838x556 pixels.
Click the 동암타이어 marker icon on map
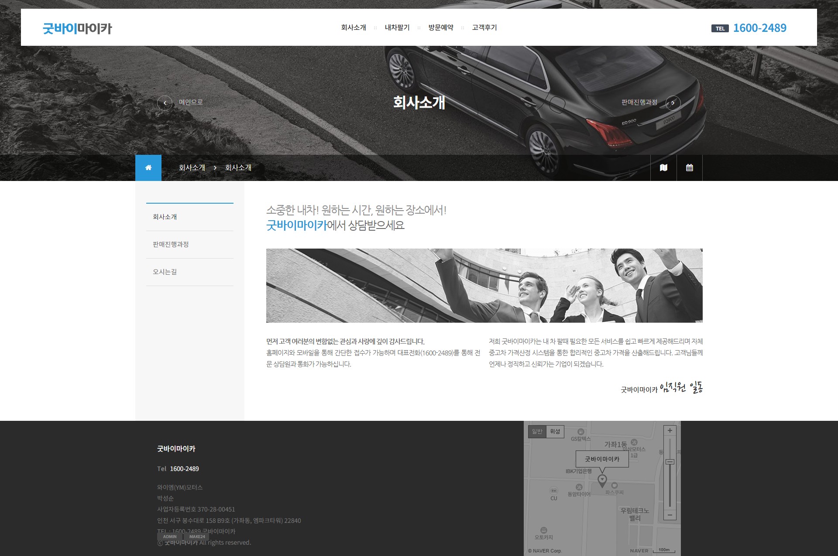[x=579, y=487]
